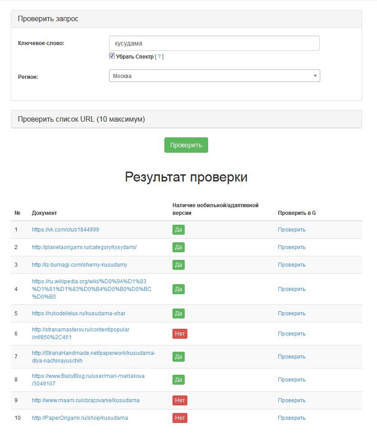
Task: Open the iz-bumagi.com shemy-kusudamy link
Action: coord(80,265)
